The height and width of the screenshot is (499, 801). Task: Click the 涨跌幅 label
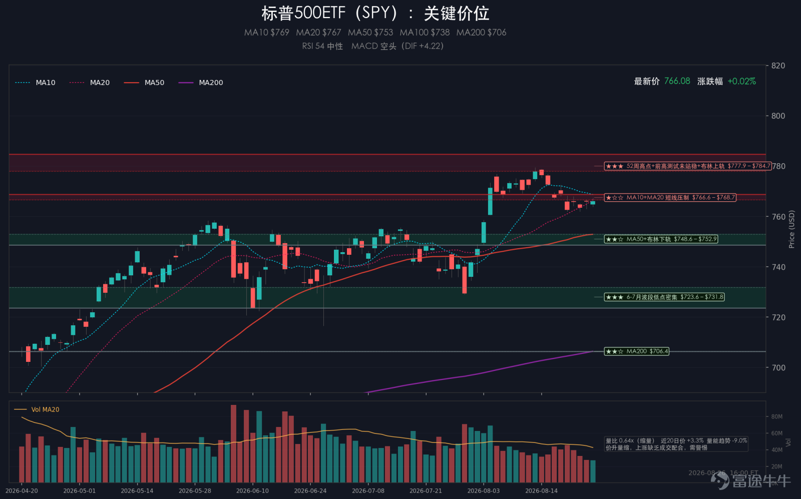pos(710,81)
